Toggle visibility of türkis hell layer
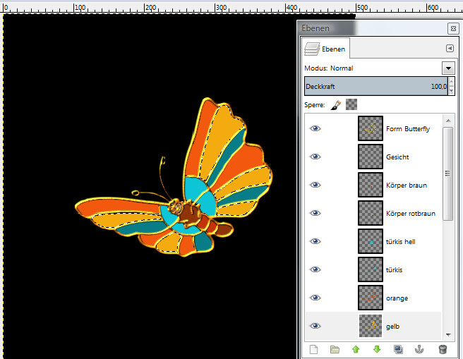Image resolution: width=463 pixels, height=359 pixels. (315, 241)
